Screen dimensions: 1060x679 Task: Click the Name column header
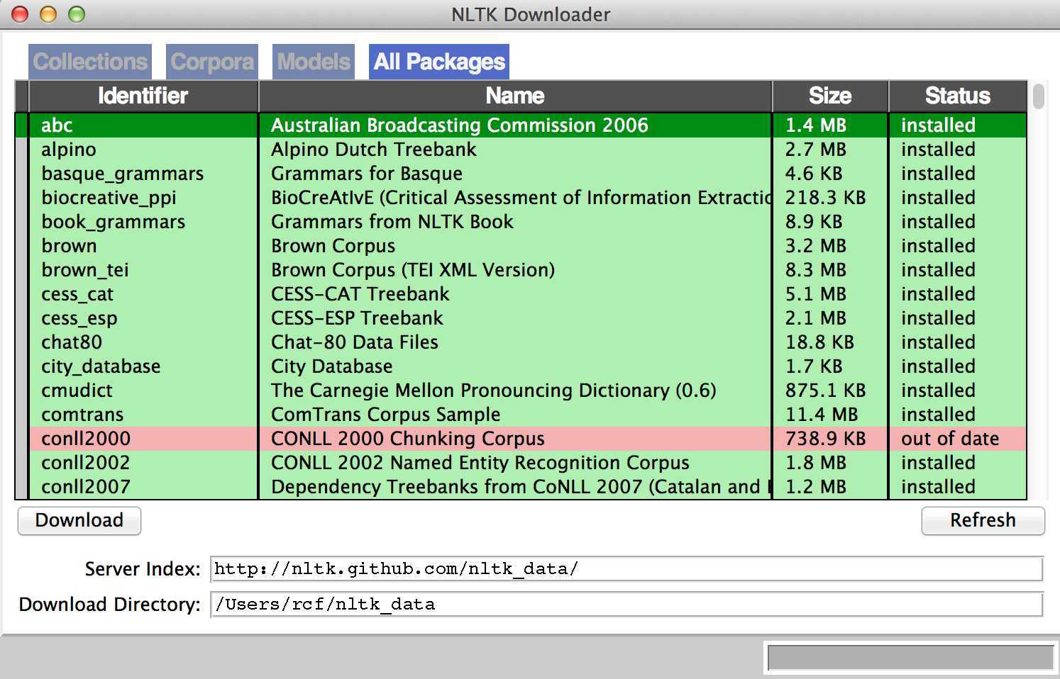516,96
